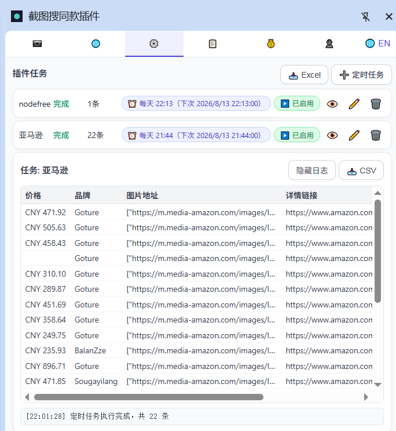
Task: Click the 隐藏日志 button
Action: [312, 171]
